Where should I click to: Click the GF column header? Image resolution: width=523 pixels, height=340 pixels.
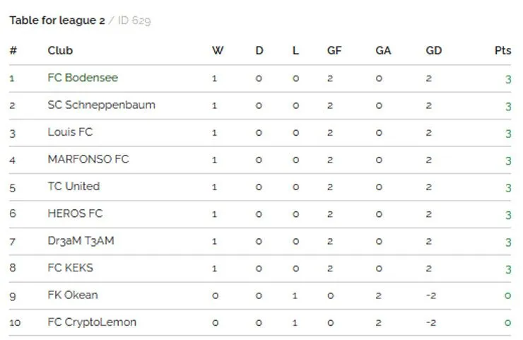(x=334, y=50)
